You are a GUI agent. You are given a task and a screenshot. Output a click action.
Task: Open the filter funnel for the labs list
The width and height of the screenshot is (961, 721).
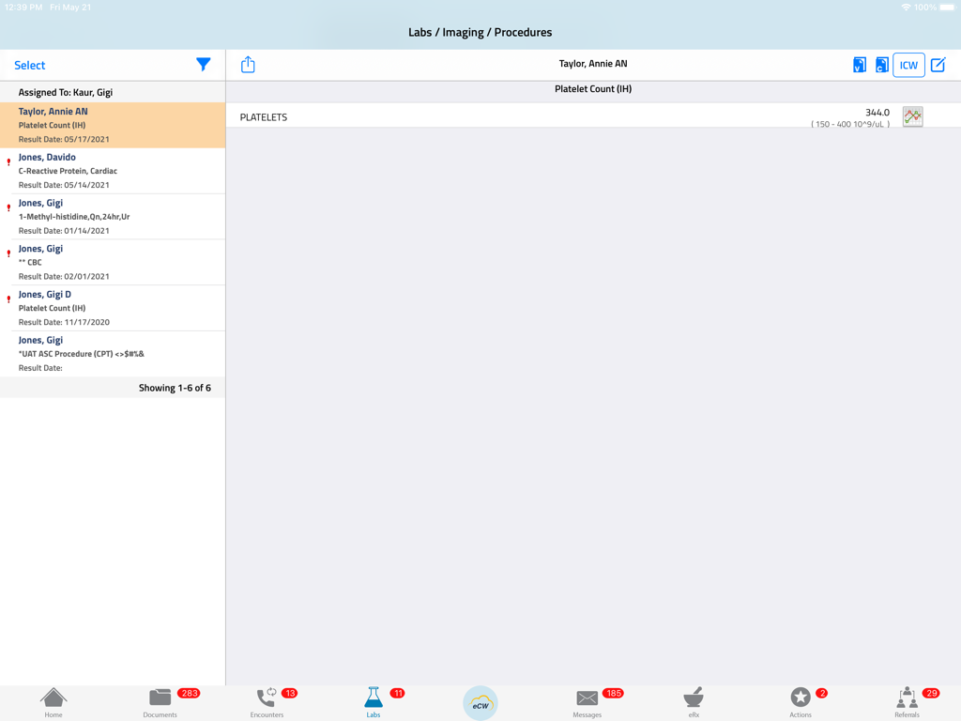(204, 64)
